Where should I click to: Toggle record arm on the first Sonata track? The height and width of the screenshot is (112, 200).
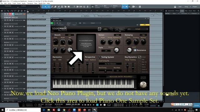pos(10,14)
